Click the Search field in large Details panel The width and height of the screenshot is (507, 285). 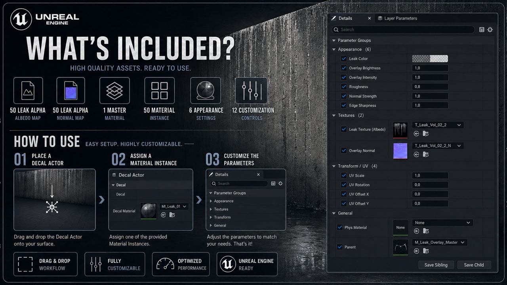(x=403, y=30)
